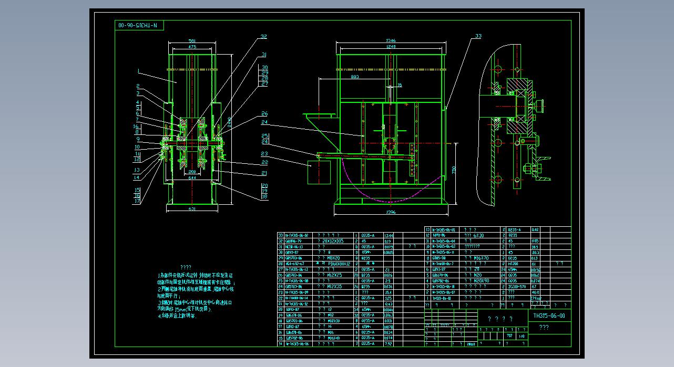
Task: Click the magenta dashed arc in front view
Action: pos(389,197)
